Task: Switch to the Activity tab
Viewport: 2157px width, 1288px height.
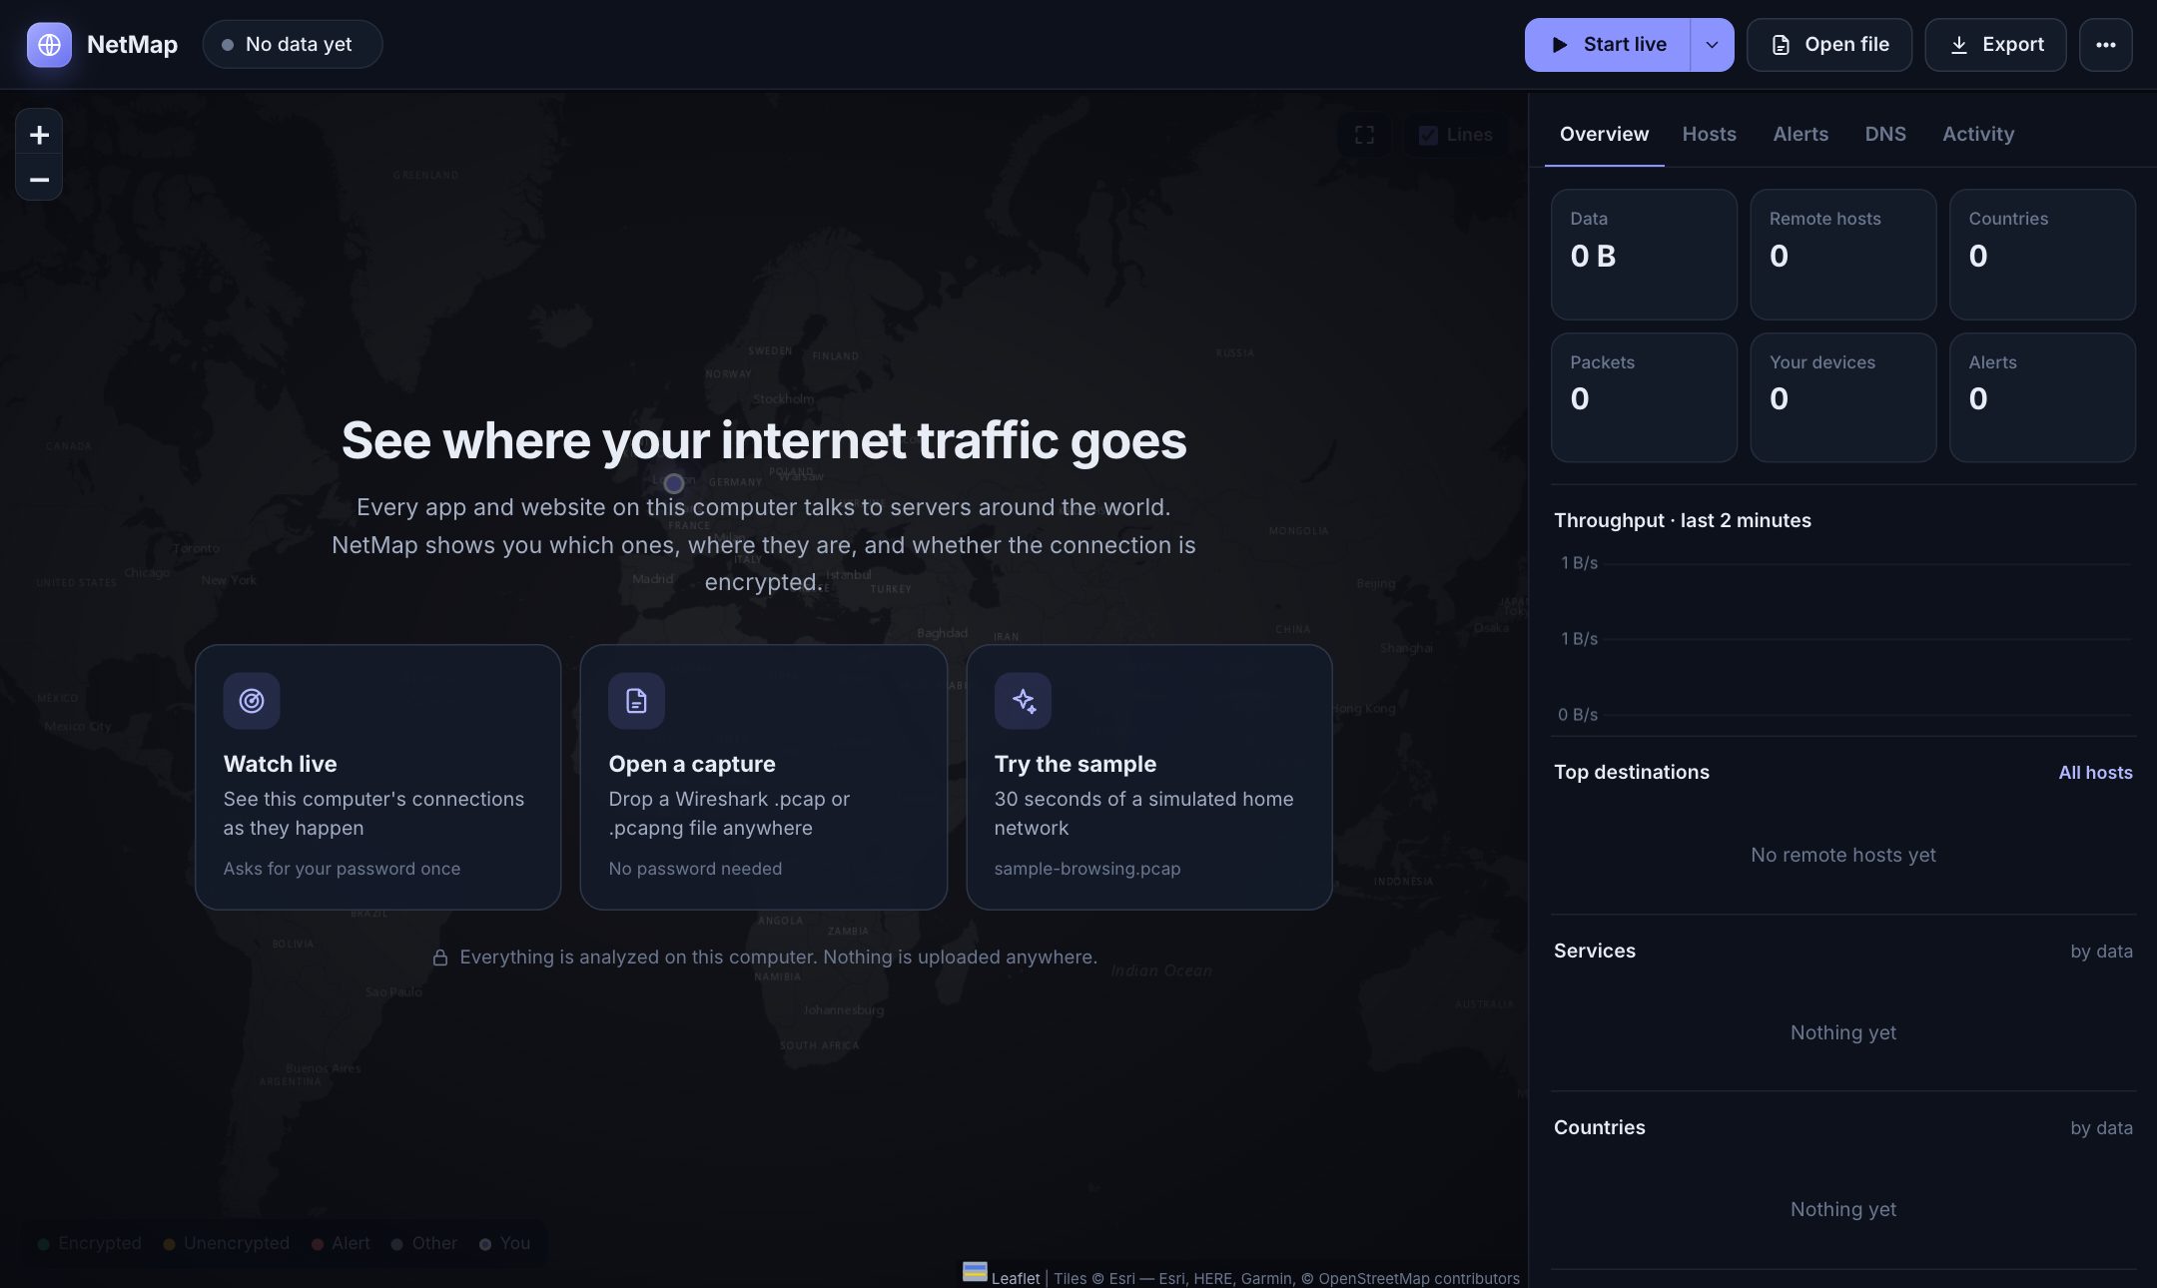Action: (1978, 134)
